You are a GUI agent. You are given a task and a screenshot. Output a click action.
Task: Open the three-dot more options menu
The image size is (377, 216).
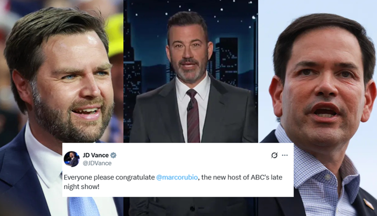(285, 155)
